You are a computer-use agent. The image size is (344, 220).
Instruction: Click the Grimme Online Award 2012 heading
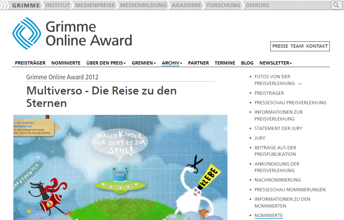(62, 77)
